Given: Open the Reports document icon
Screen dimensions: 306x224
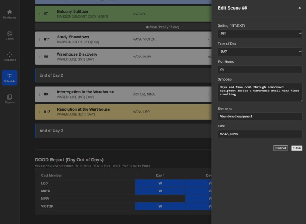Looking at the screenshot, I should [x=9, y=97].
